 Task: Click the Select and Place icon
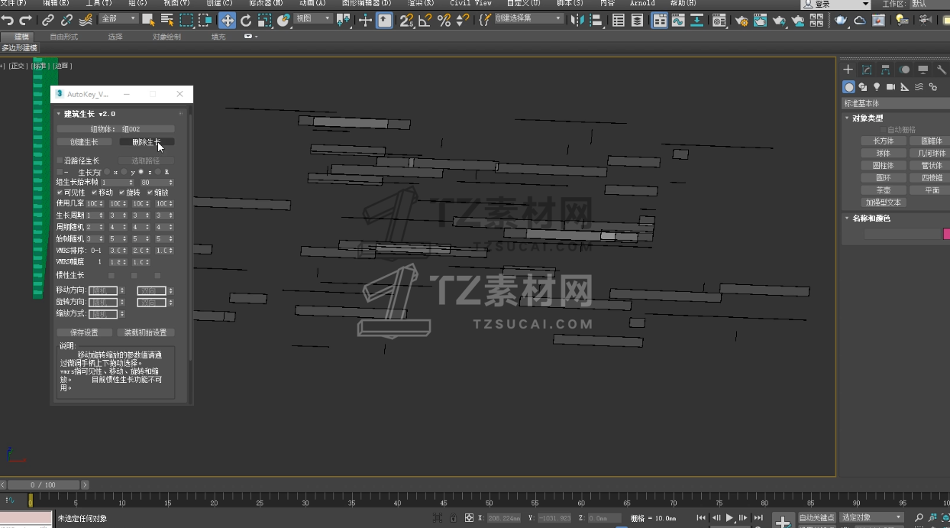283,20
